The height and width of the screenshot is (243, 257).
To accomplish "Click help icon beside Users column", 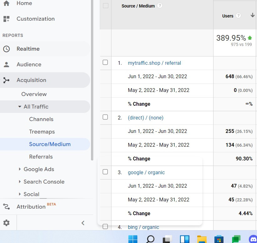I will 239,16.
